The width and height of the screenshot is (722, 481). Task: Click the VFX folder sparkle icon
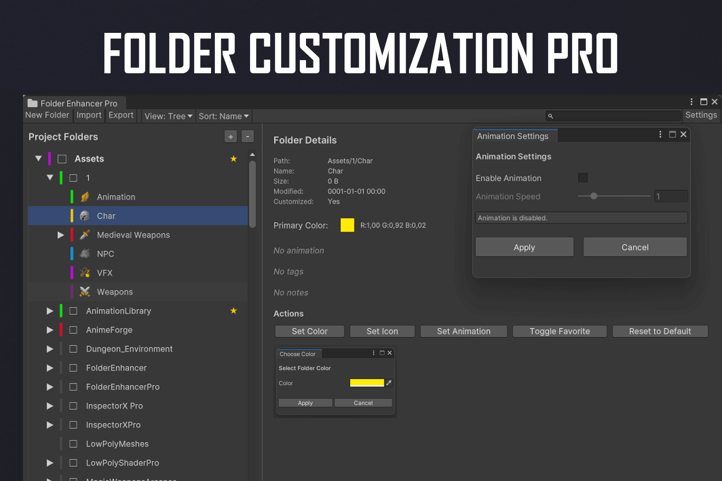(84, 272)
